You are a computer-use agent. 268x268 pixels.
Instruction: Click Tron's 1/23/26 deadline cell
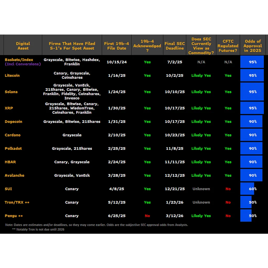(175, 202)
